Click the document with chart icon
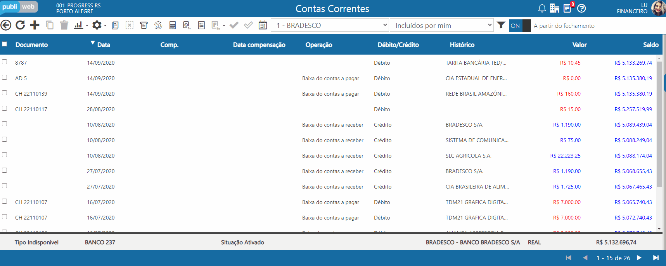666x266 pixels. (187, 25)
